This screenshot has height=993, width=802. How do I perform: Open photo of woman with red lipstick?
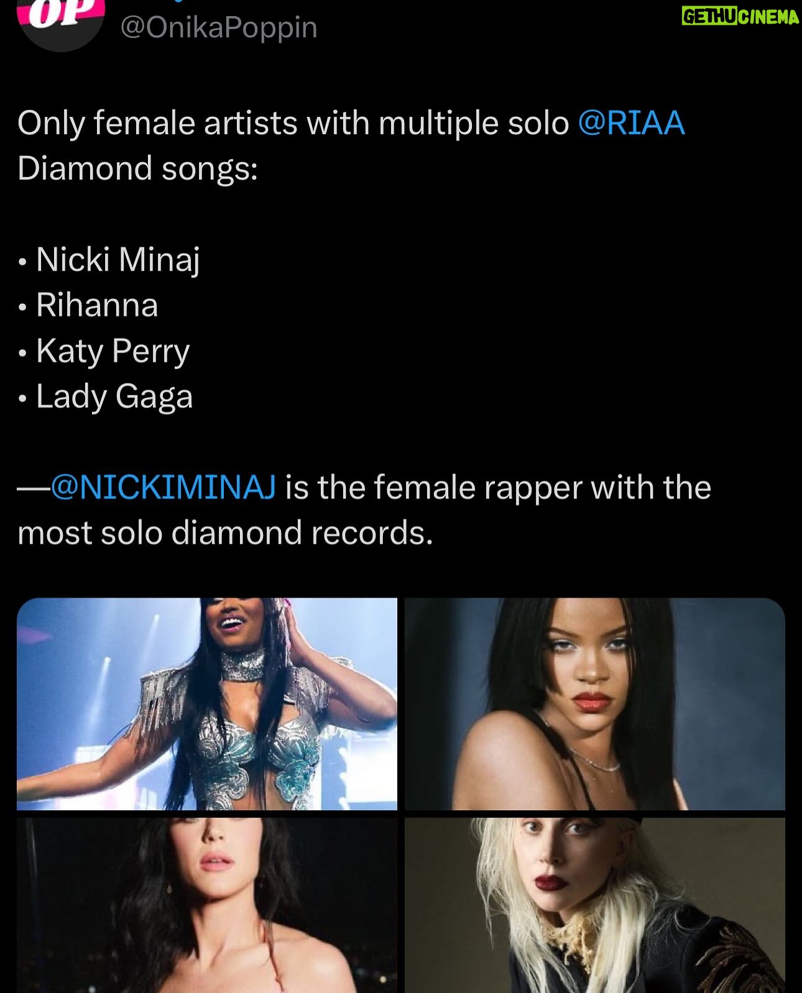(x=595, y=704)
